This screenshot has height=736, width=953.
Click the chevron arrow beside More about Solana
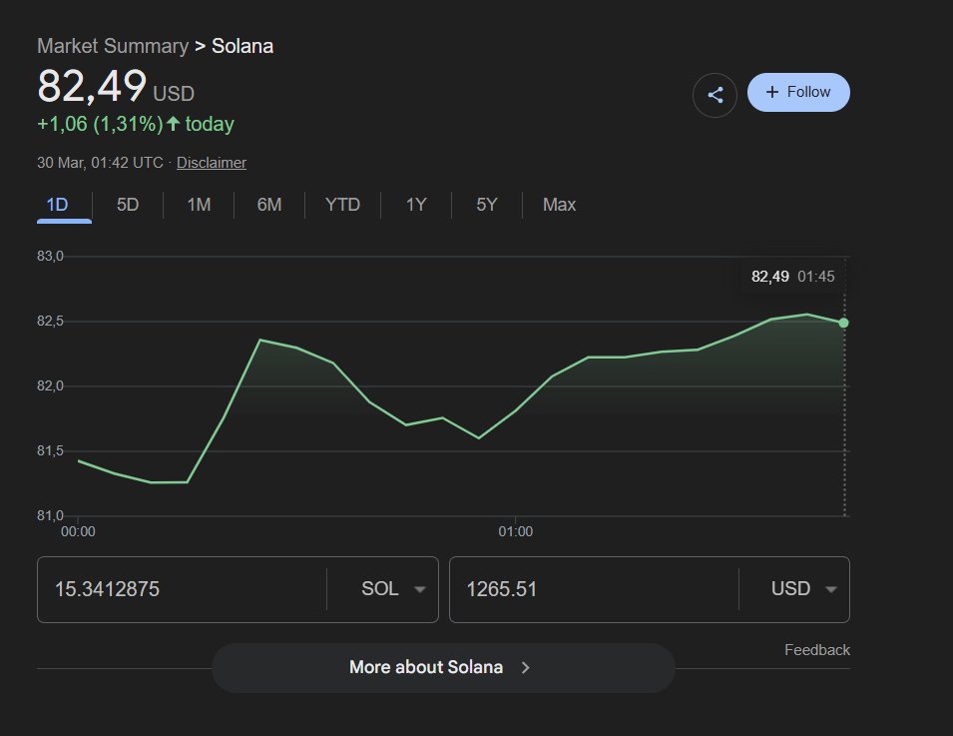[x=526, y=668]
